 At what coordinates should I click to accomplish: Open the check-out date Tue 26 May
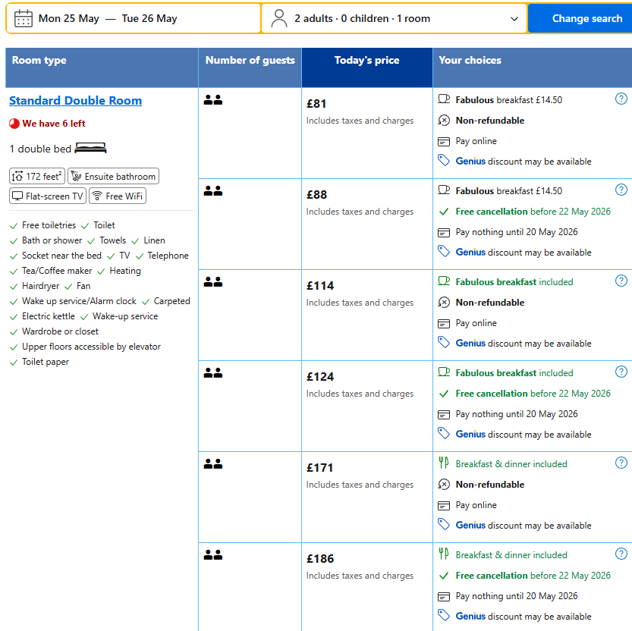(x=149, y=18)
